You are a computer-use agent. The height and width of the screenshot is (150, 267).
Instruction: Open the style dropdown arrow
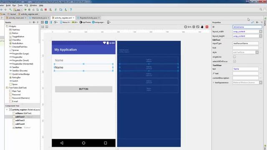click(x=257, y=52)
